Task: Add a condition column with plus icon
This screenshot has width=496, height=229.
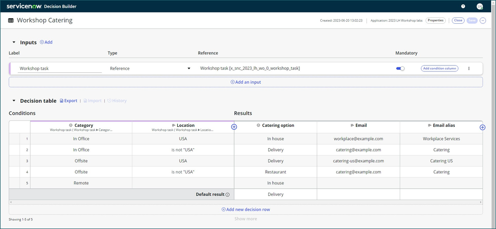Action: click(x=234, y=127)
